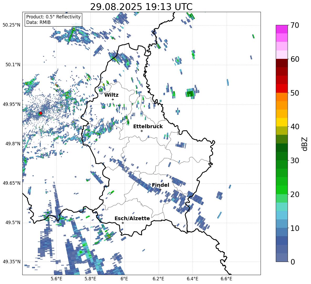Image resolution: width=311 pixels, height=284 pixels.
Task: Click the Findel cross marker
Action: click(160, 190)
